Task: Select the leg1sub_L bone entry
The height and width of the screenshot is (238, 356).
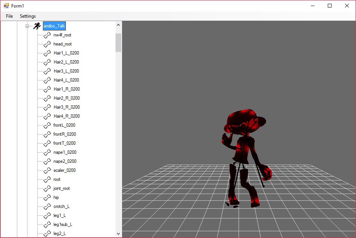Action: [x=63, y=224]
